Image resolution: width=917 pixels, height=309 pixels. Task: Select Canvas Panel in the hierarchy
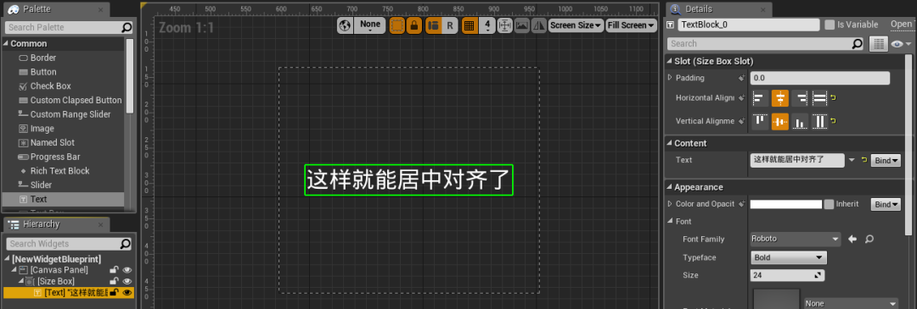(x=59, y=270)
